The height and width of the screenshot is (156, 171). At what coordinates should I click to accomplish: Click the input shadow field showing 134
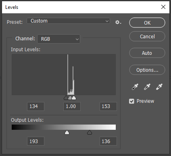click(x=35, y=106)
